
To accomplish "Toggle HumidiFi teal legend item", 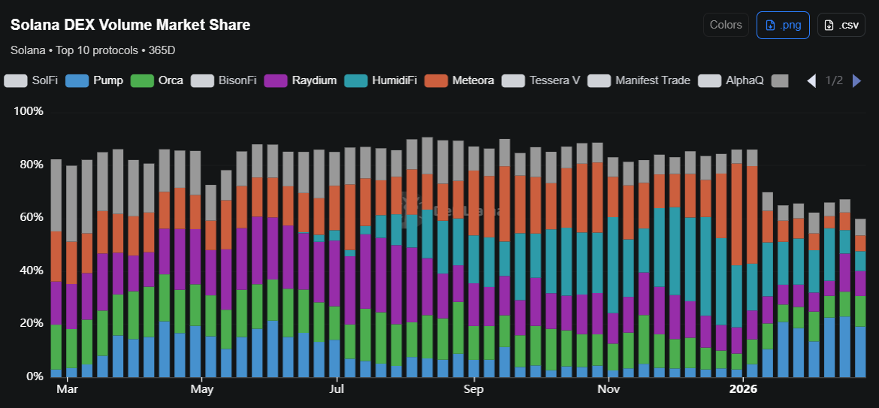I will [x=381, y=80].
